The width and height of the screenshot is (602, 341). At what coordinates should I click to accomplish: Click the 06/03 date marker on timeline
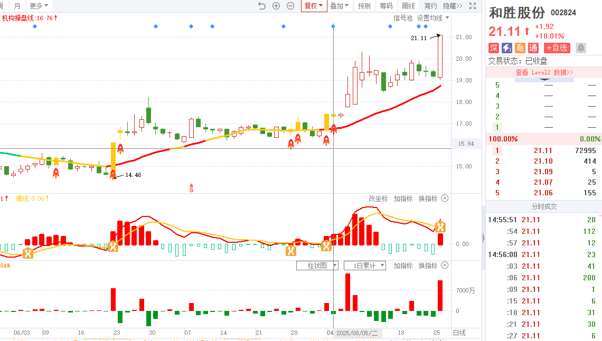click(22, 333)
